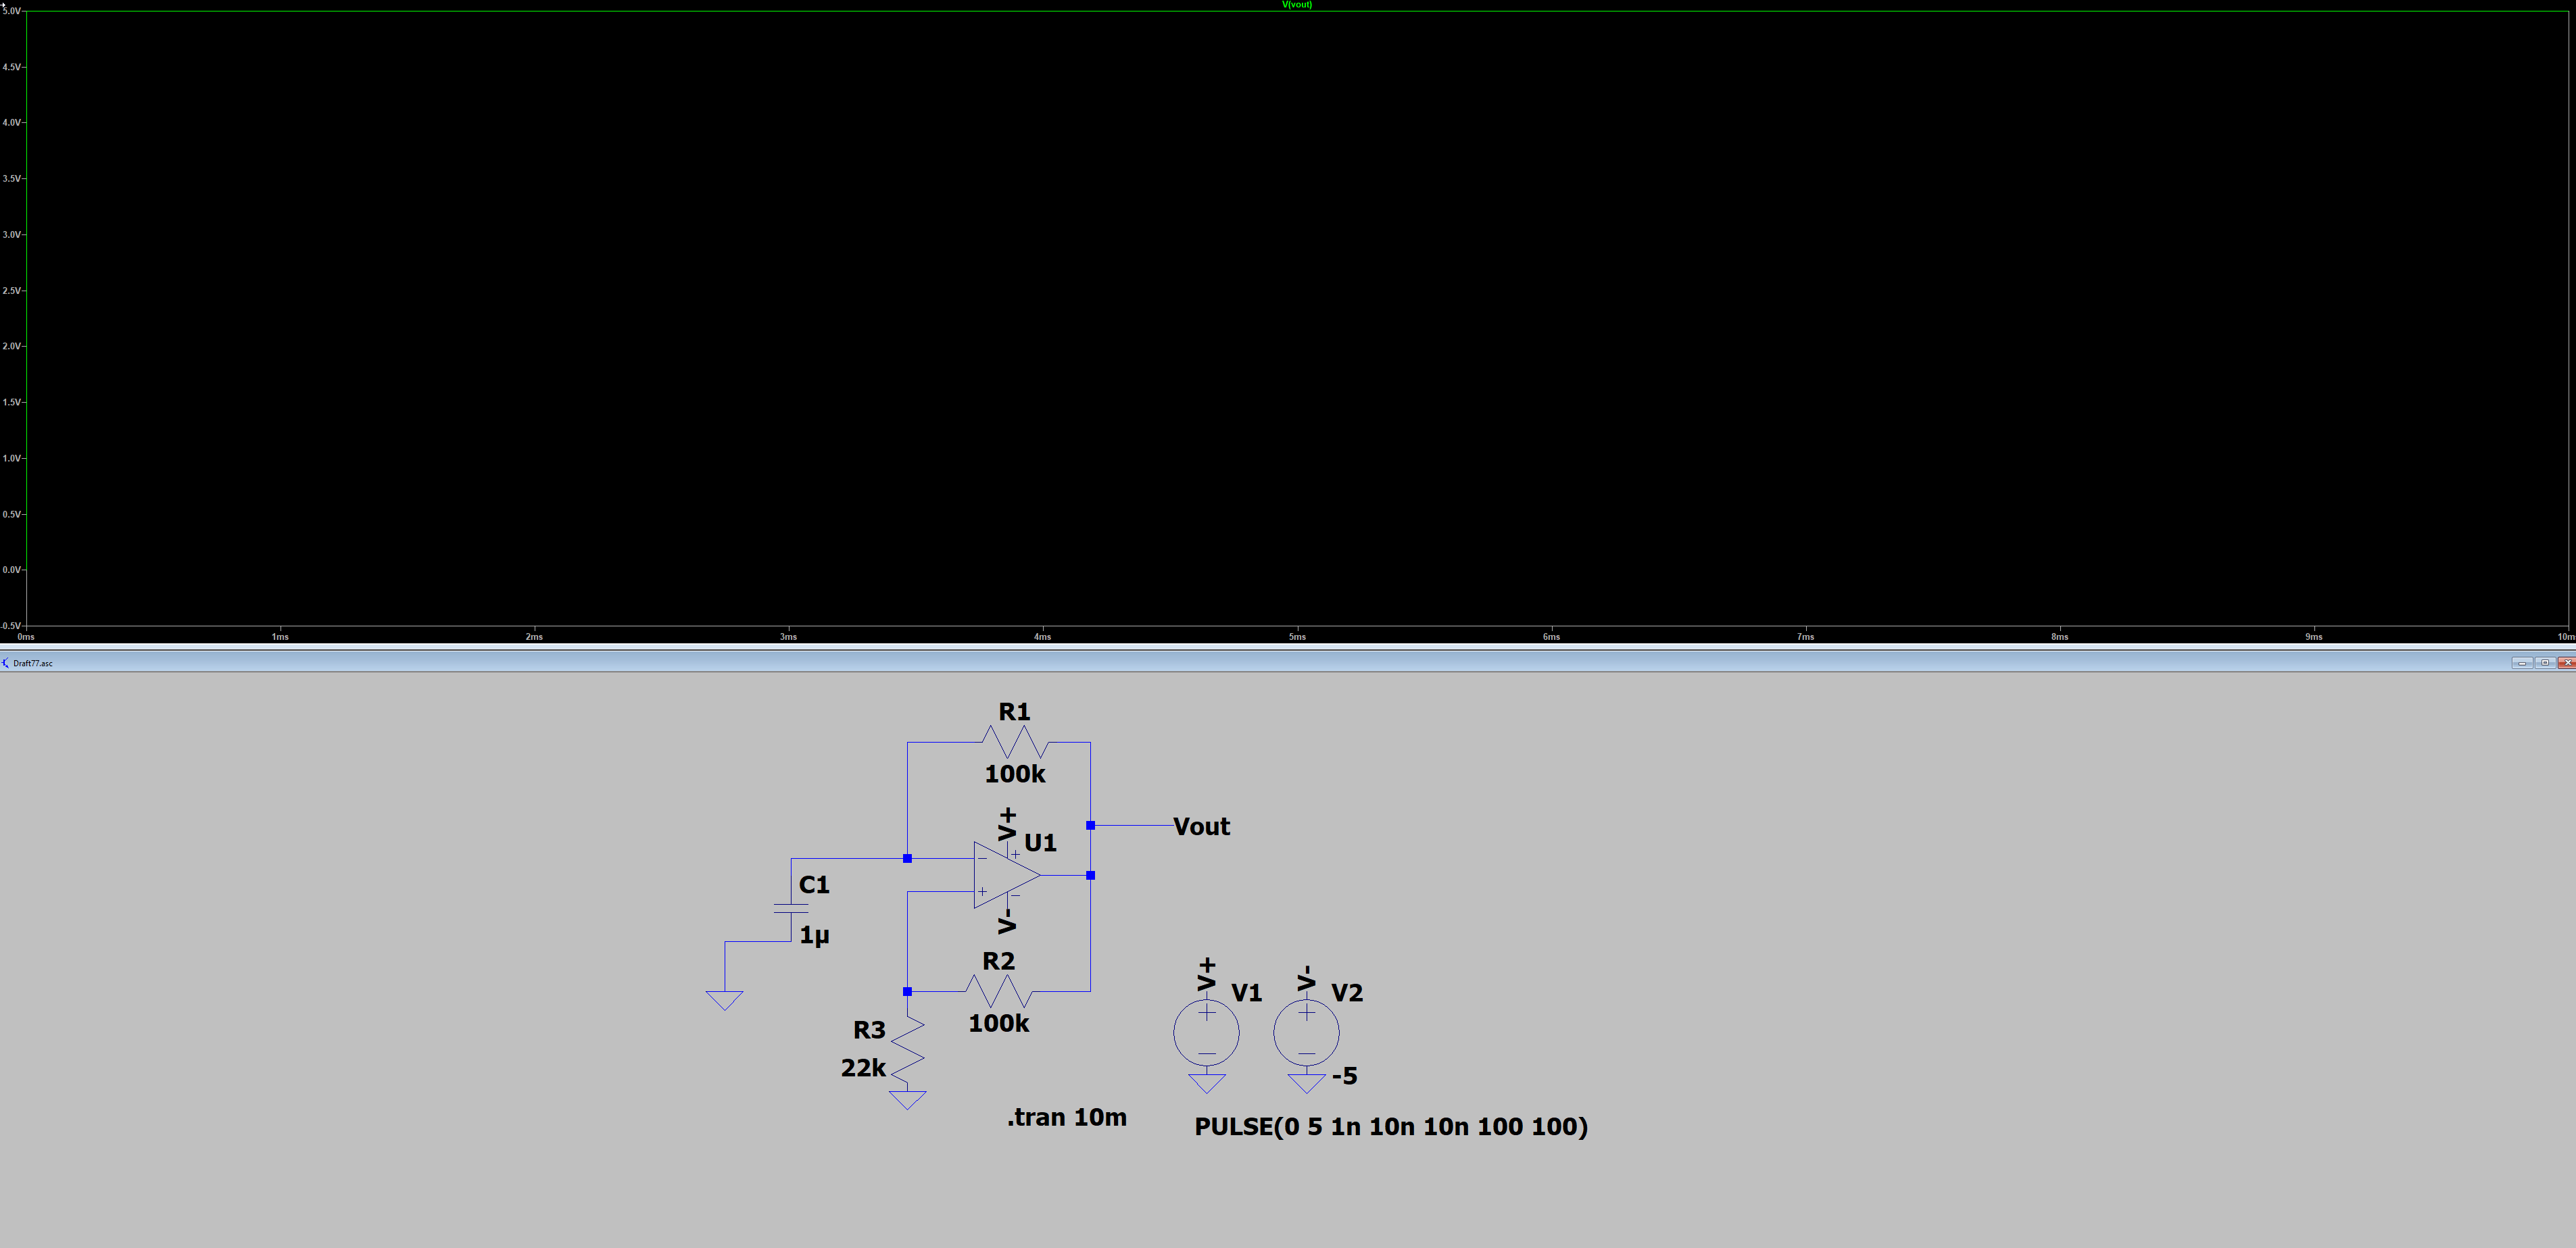Click V- supply label on op-amp
This screenshot has width=2576, height=1248.
[1007, 921]
